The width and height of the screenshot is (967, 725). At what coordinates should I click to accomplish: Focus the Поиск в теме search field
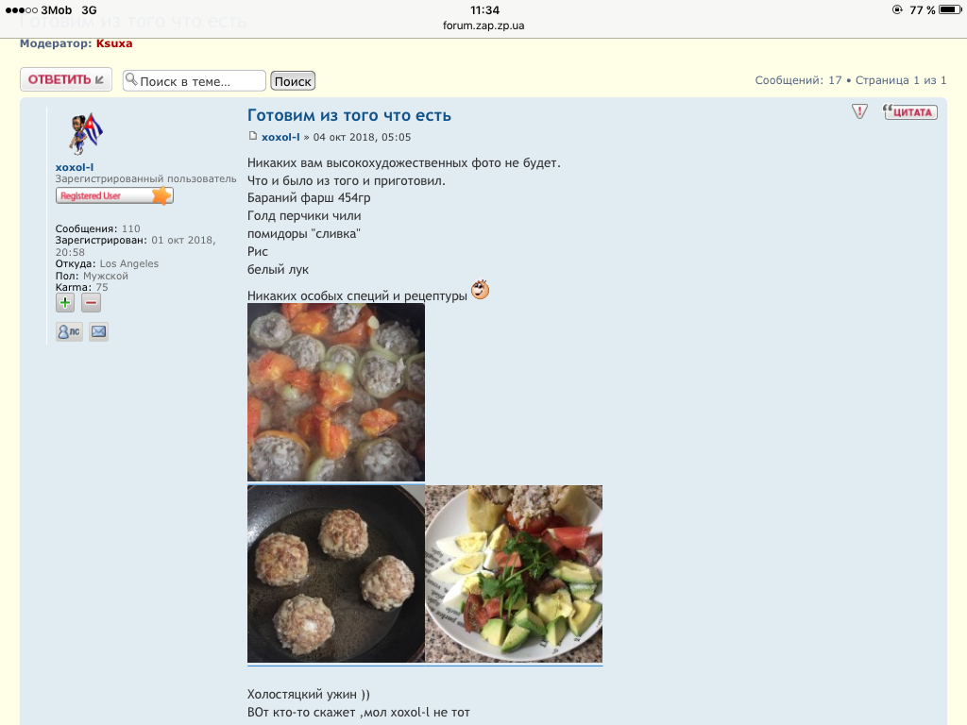[x=195, y=81]
